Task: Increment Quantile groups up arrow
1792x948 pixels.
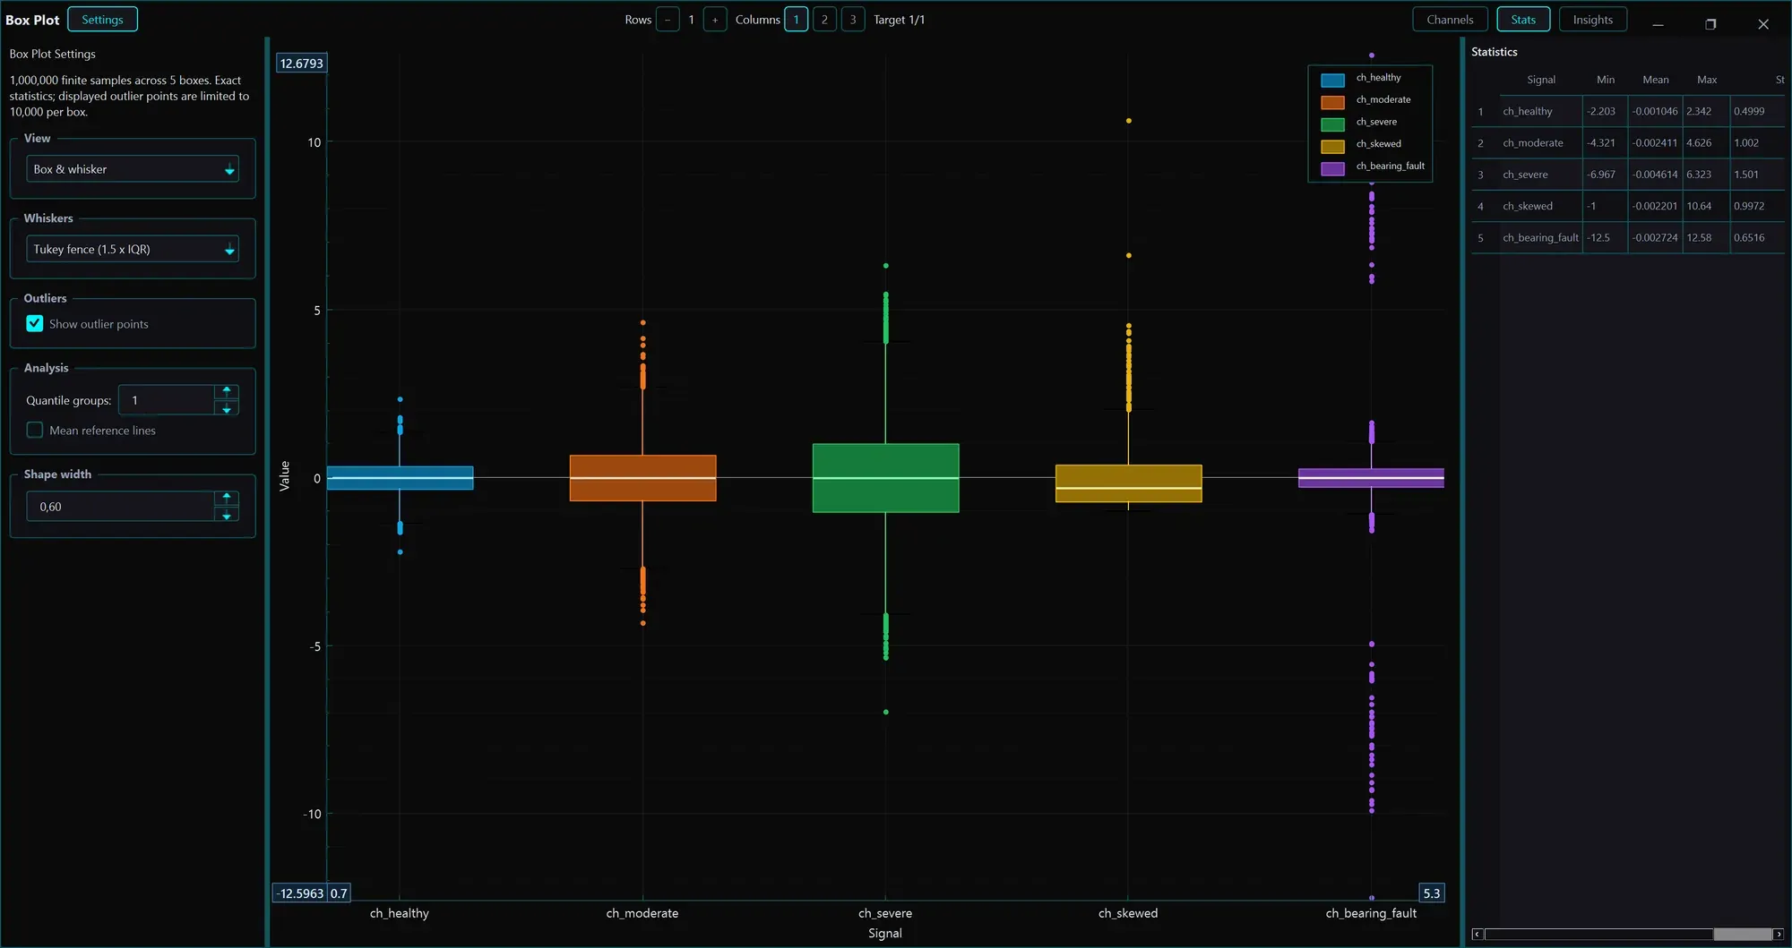Action: pos(227,392)
